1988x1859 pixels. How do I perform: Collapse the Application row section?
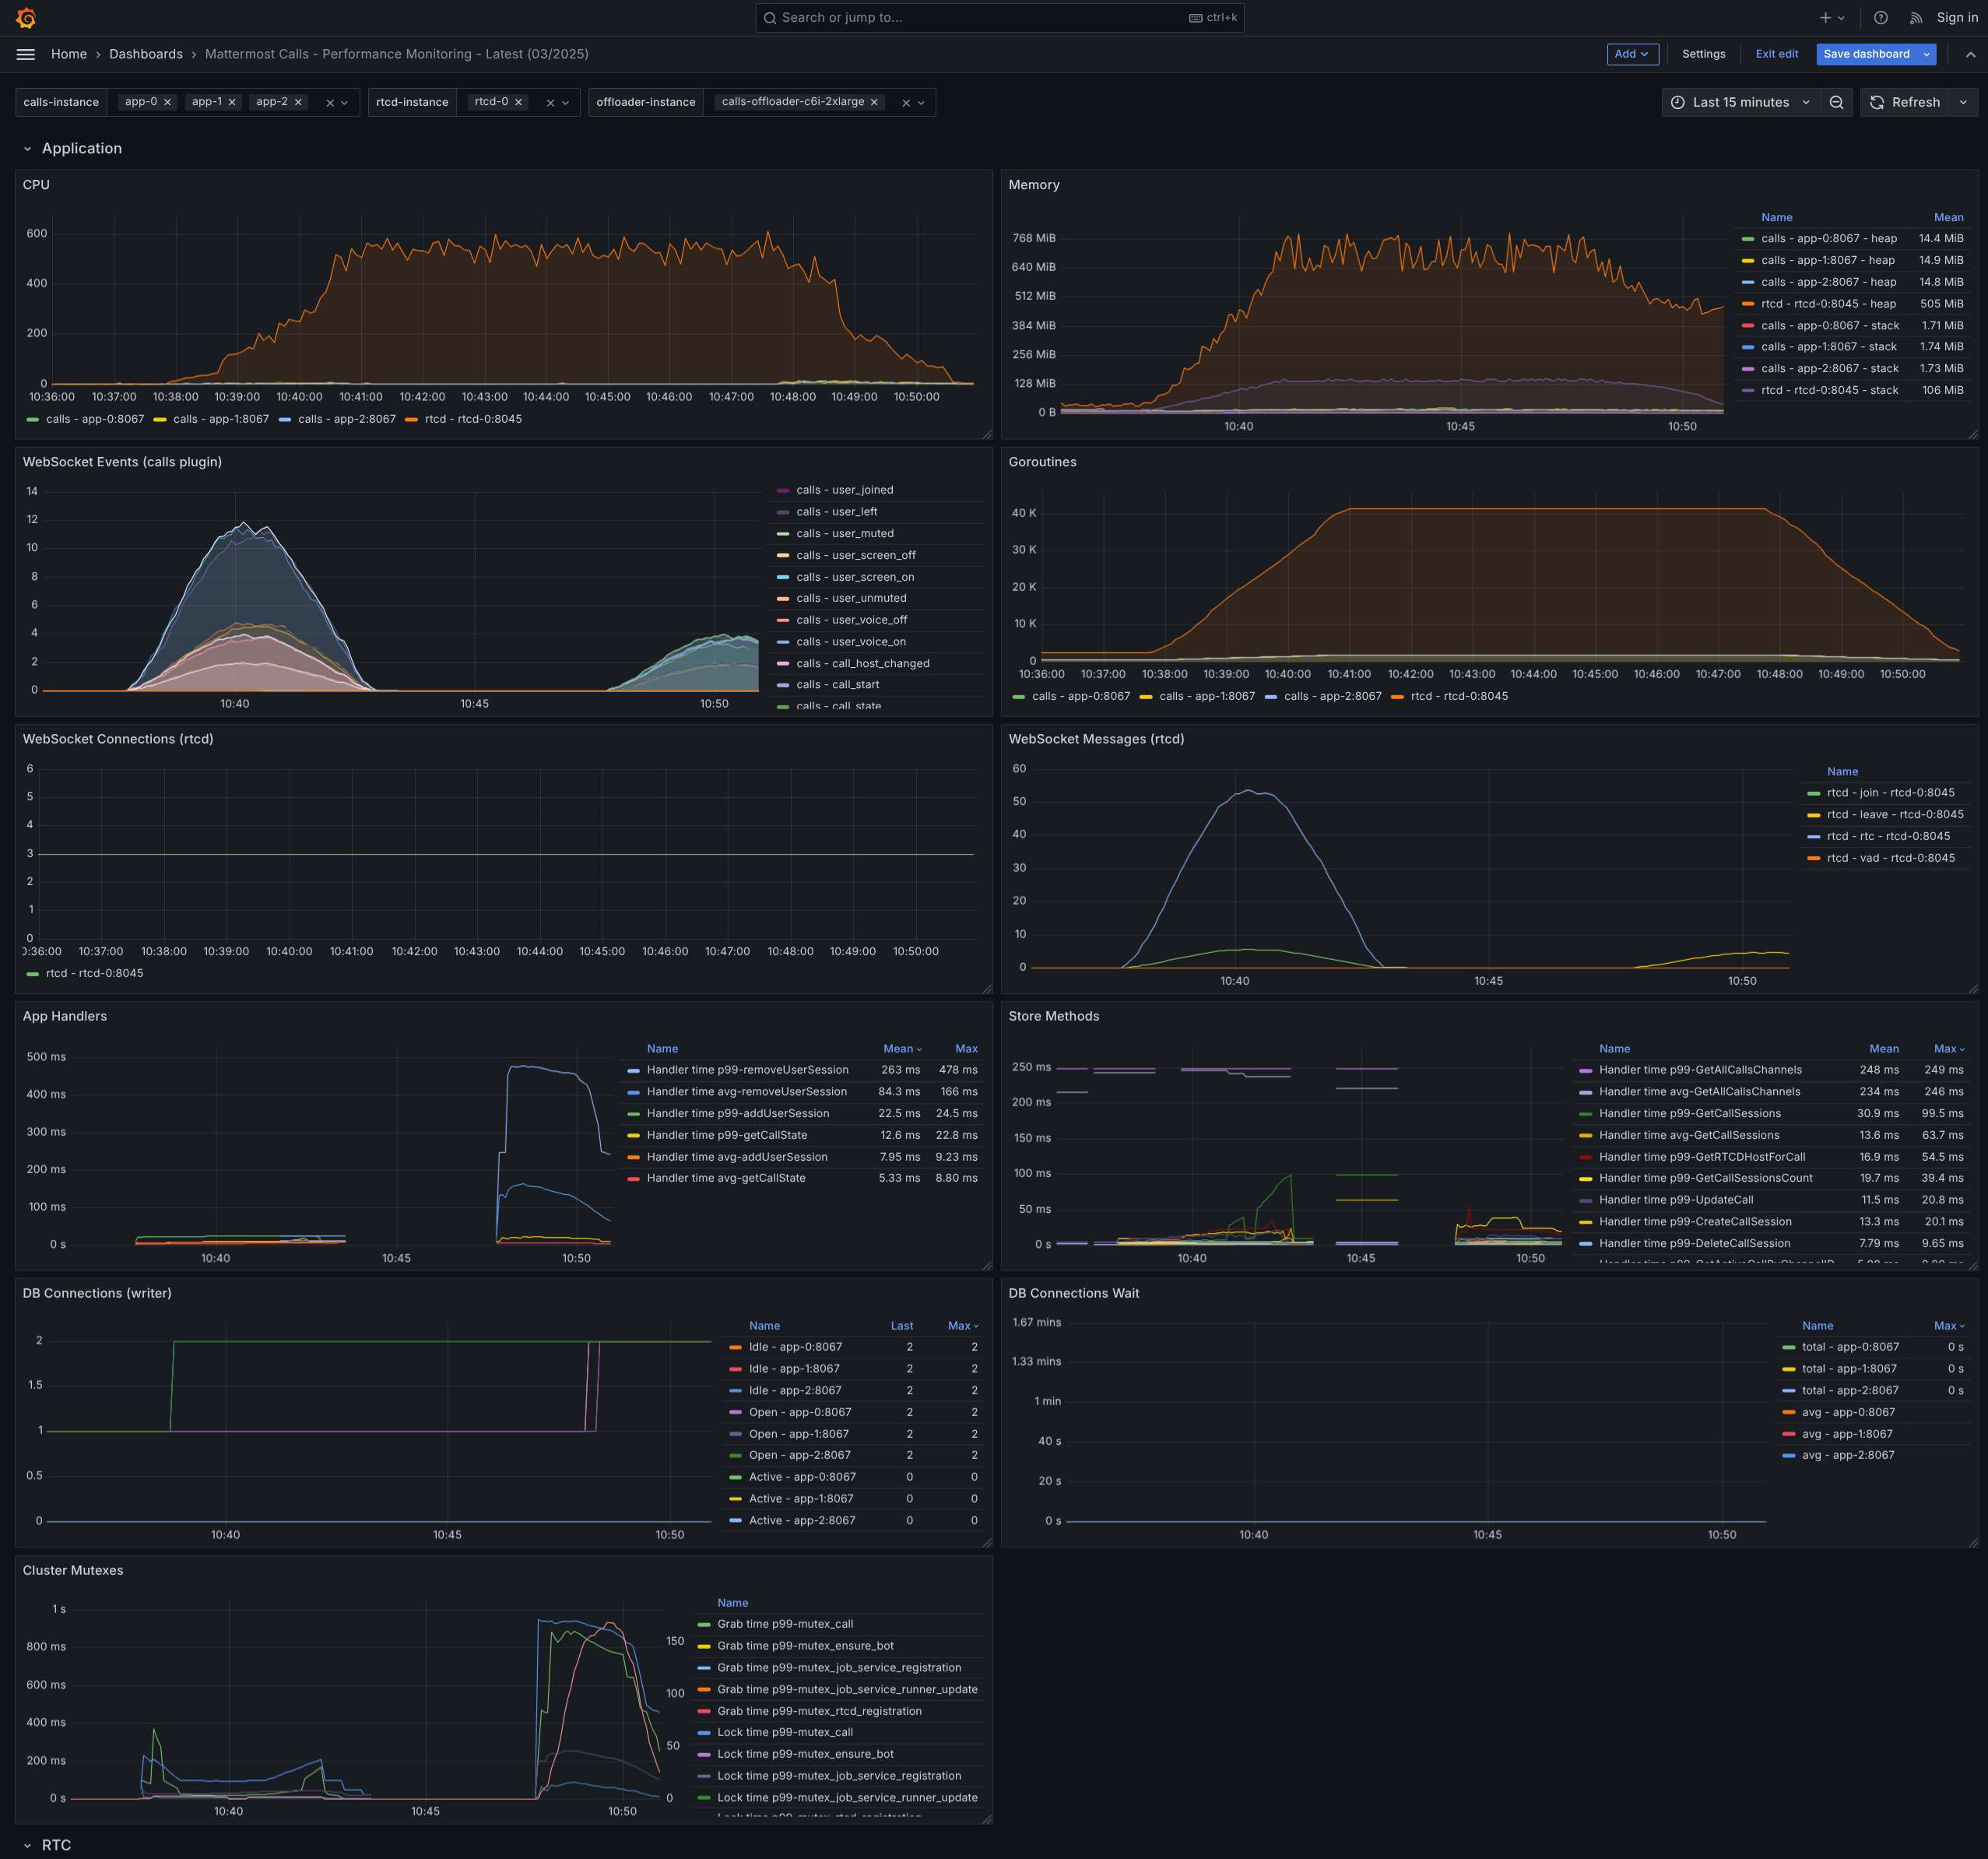28,149
